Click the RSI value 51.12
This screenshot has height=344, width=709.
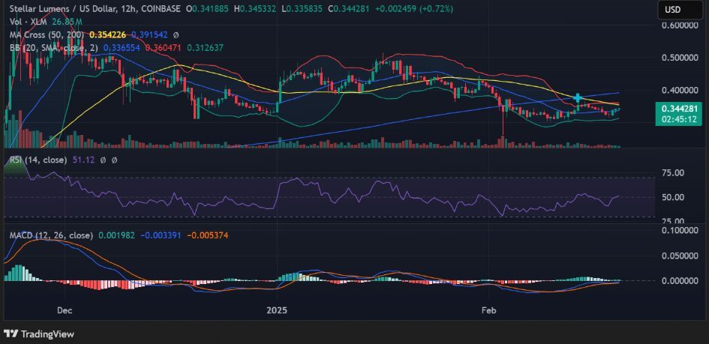83,160
